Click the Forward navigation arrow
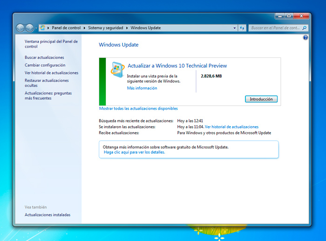Viewport: 326px width, 241px height. pos(29,28)
